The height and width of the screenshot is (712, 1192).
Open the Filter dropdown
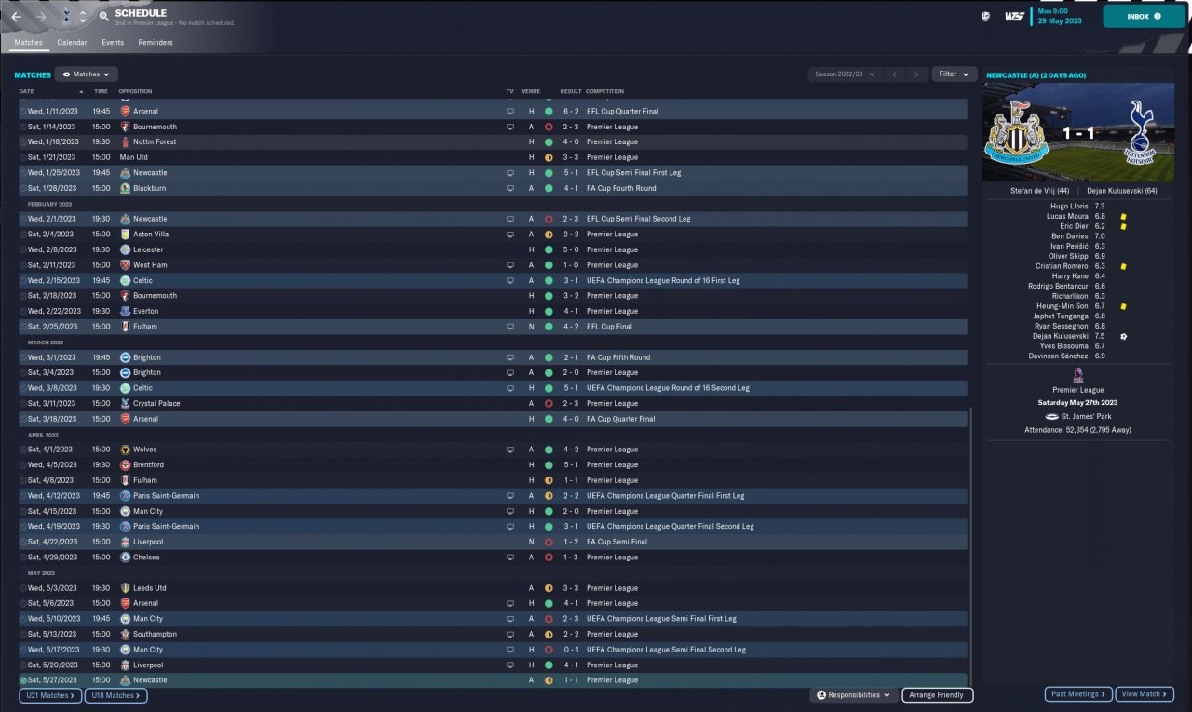(954, 74)
